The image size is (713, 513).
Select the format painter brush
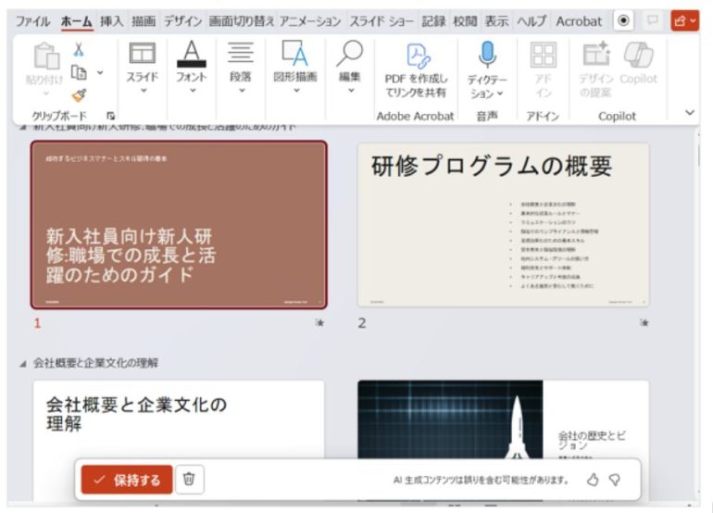79,95
